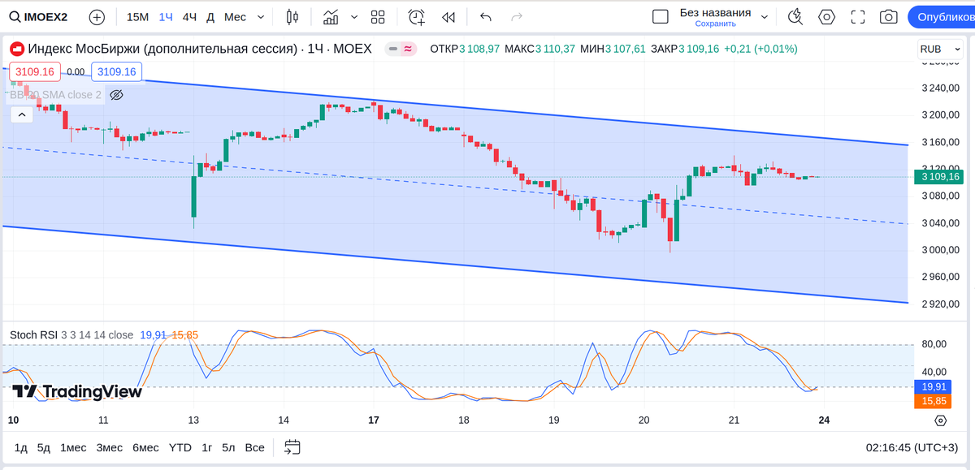Select the 6мес date range

tap(145, 447)
